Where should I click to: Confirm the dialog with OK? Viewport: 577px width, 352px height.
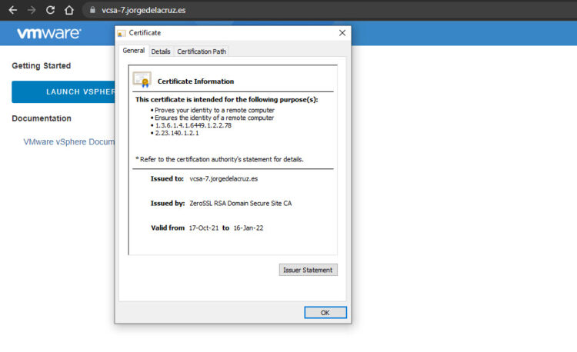[325, 313]
